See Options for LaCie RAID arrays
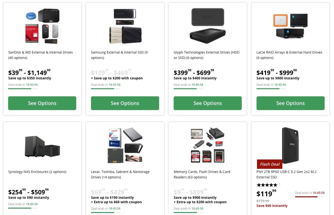The image size is (334, 215). click(x=290, y=103)
